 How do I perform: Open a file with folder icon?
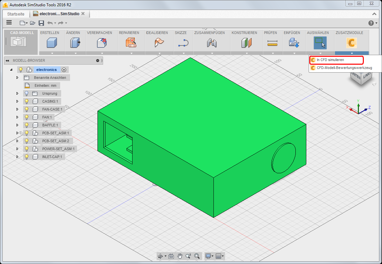point(33,23)
